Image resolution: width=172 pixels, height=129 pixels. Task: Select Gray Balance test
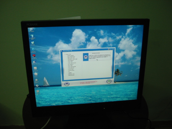coord(71,64)
